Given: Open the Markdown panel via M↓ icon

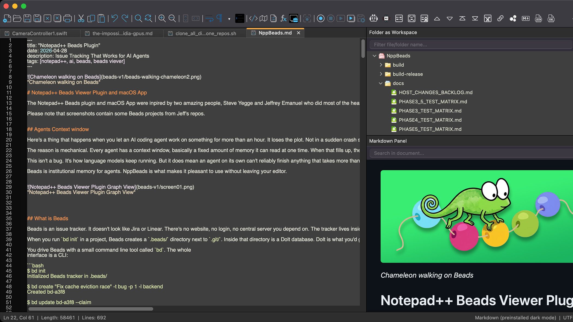Looking at the screenshot, I should tap(526, 19).
